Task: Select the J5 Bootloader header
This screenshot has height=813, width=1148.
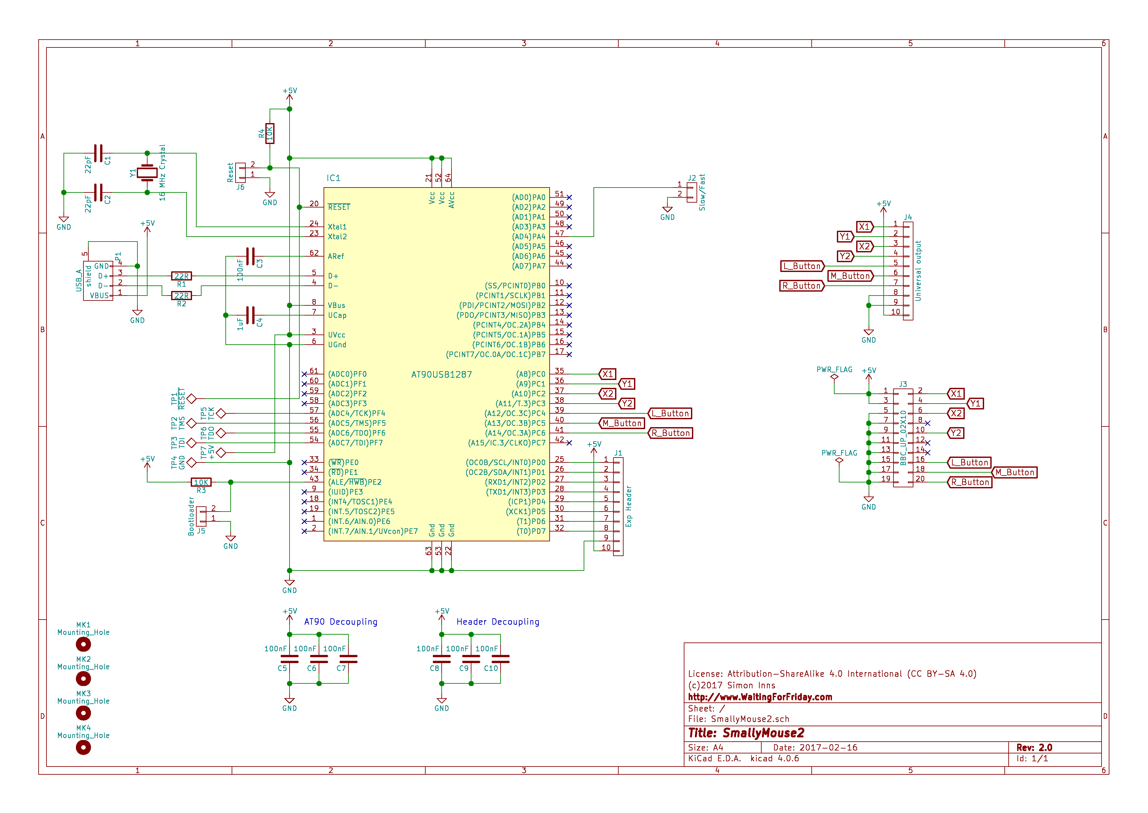Action: click(201, 516)
